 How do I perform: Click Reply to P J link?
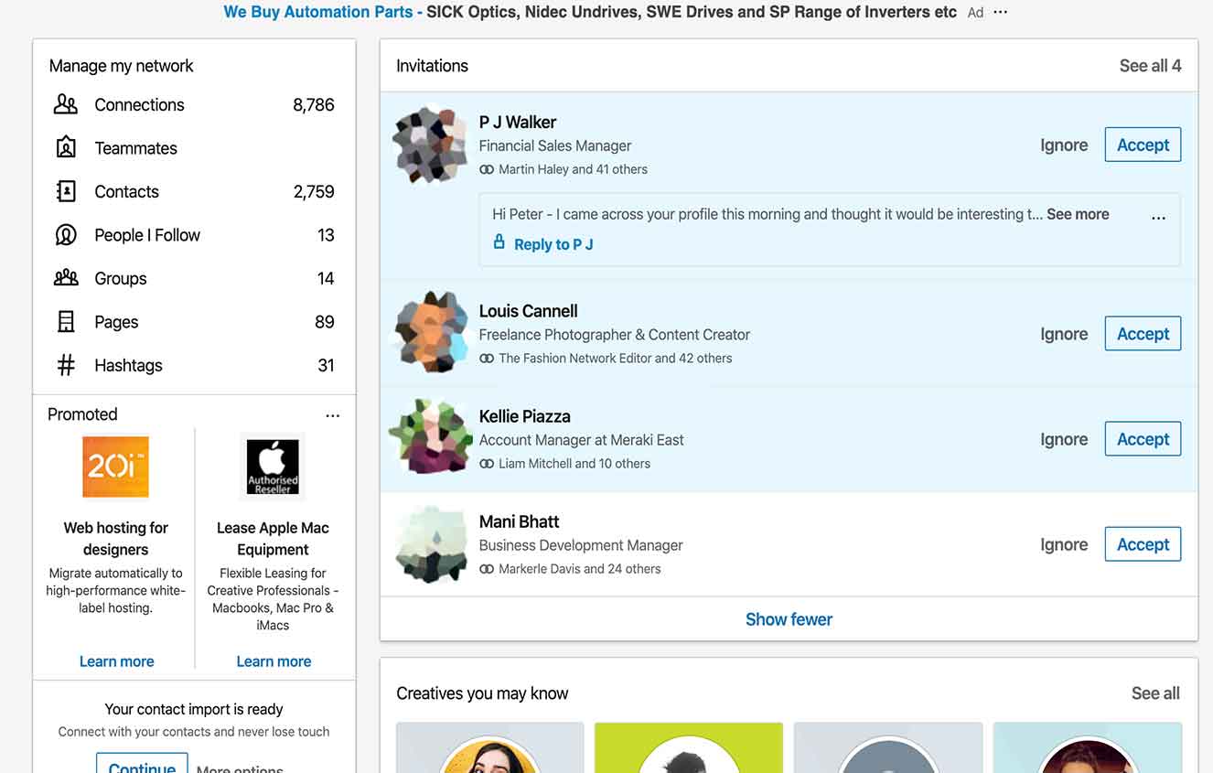pyautogui.click(x=553, y=244)
